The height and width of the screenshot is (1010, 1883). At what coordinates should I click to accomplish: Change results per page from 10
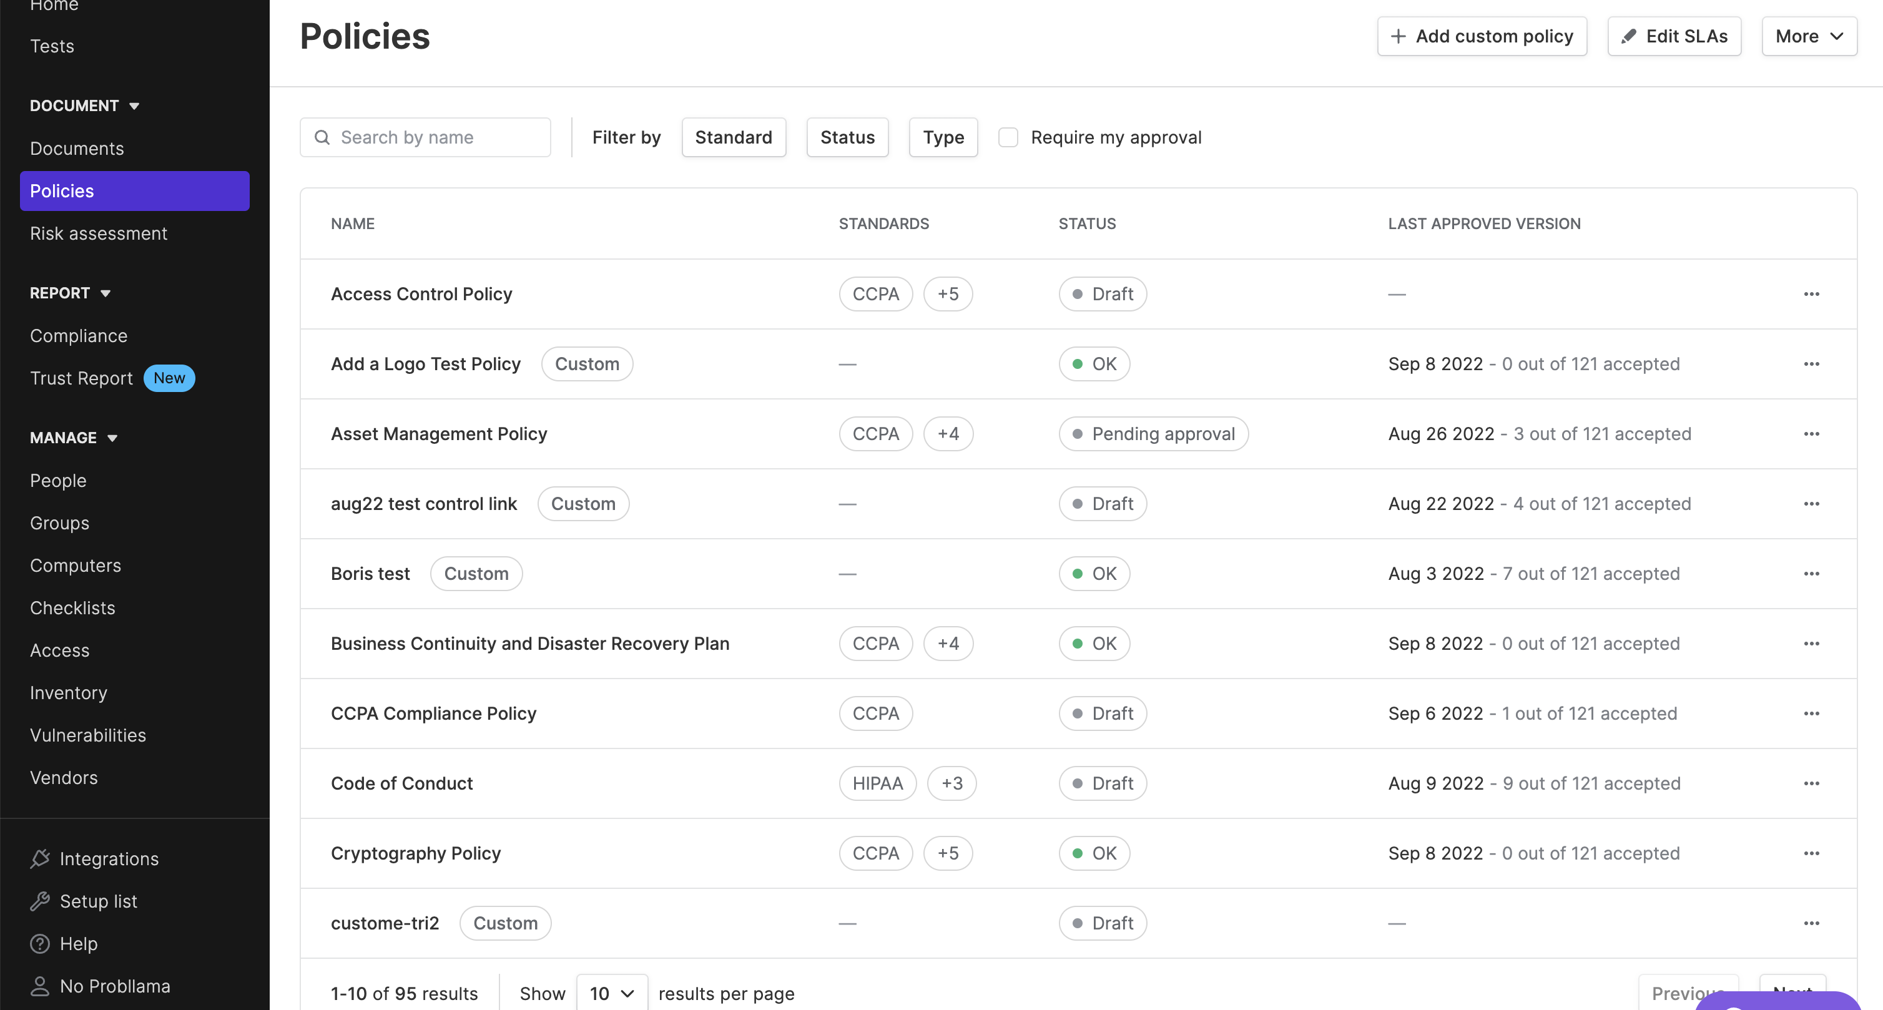tap(612, 993)
